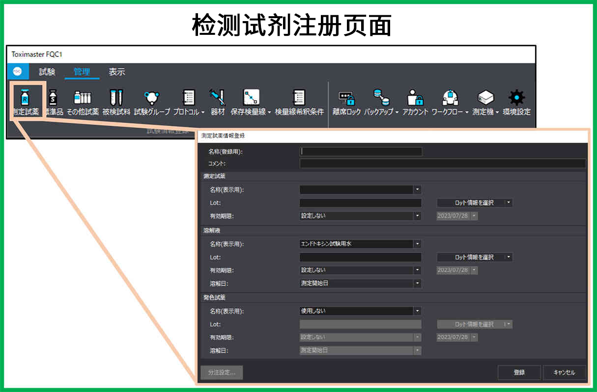Expand the 発色試薬 溶解日 dropdown
This screenshot has width=597, height=392.
coord(361,350)
